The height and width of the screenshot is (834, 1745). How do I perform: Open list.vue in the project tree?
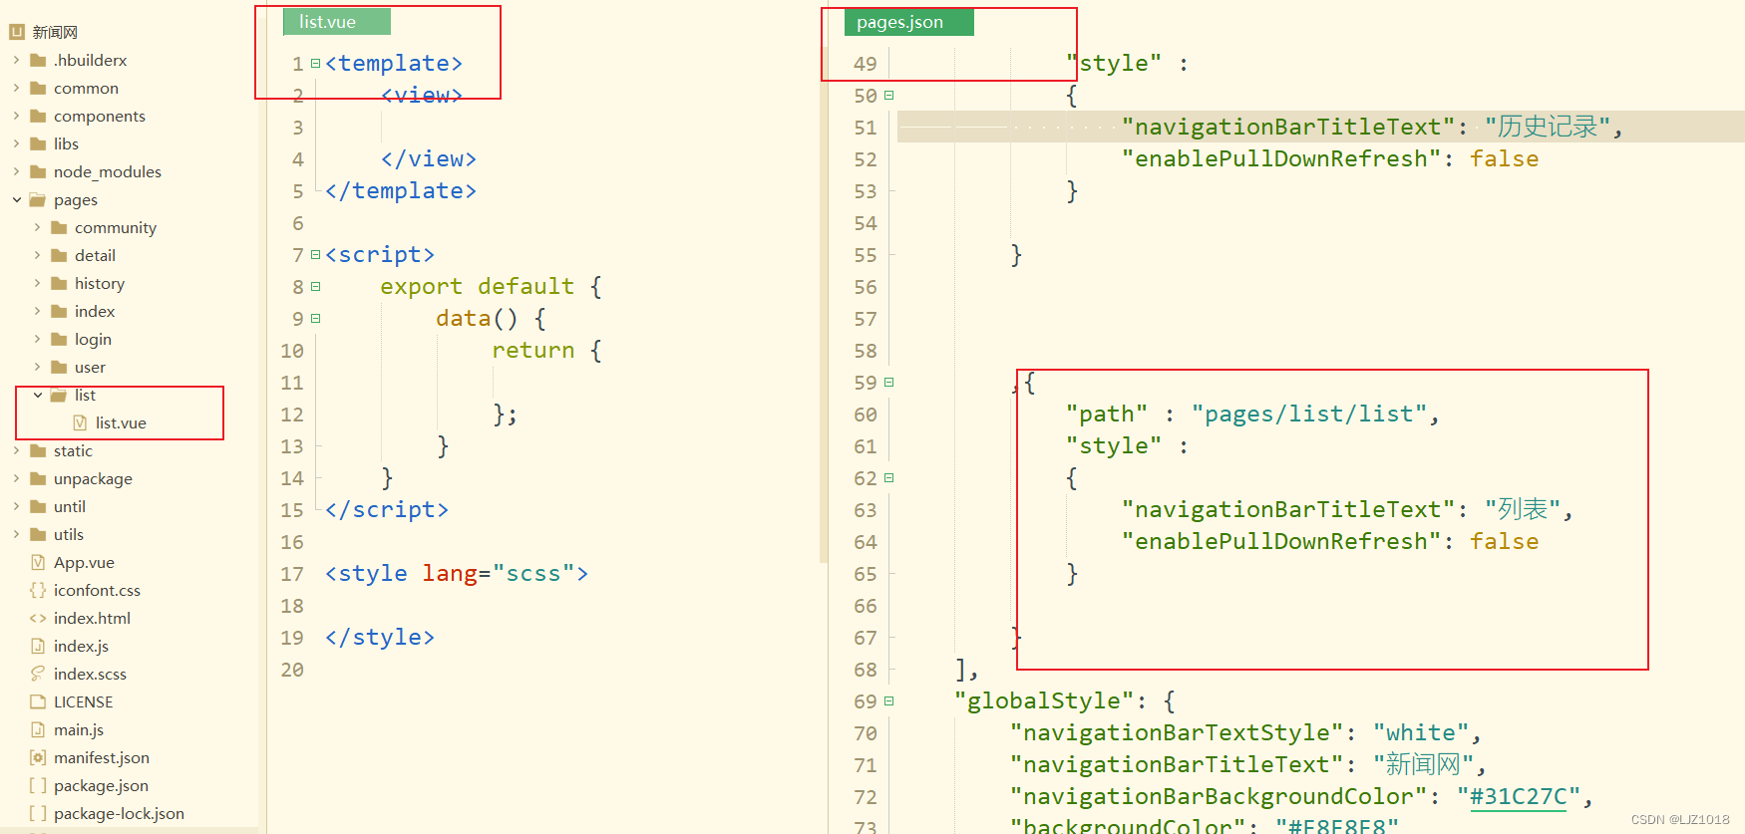[121, 422]
